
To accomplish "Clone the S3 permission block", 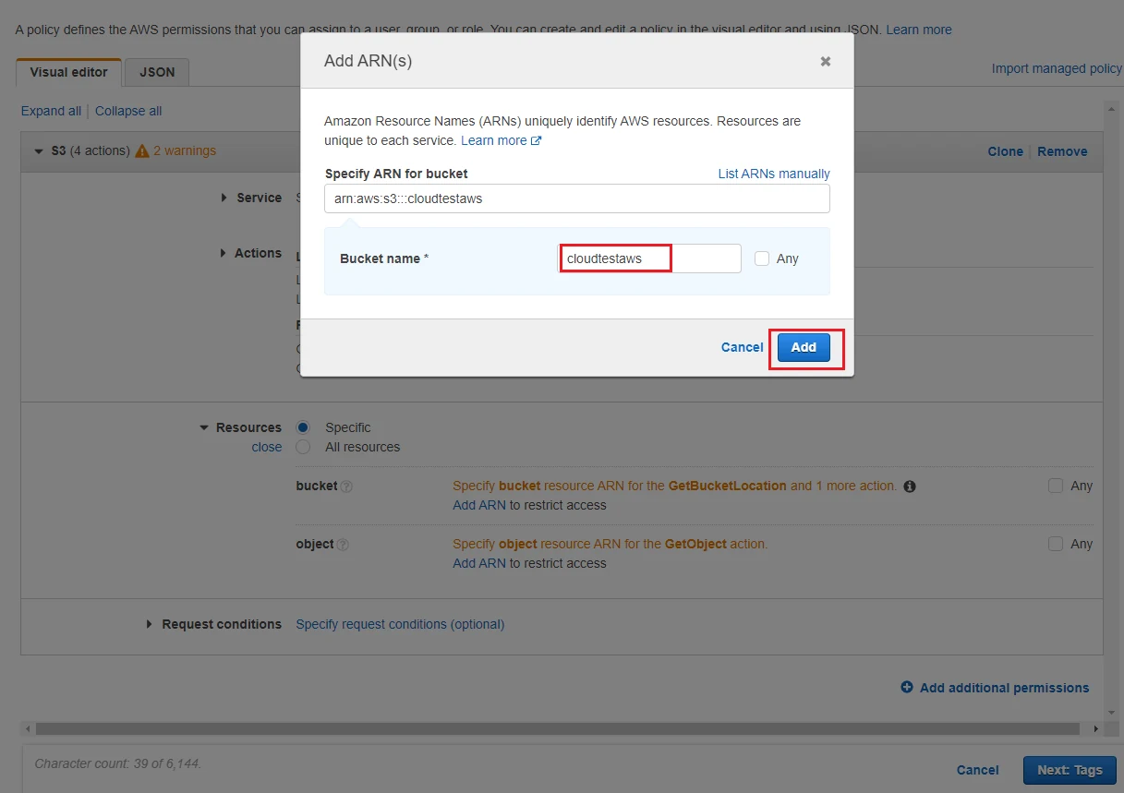I will [x=1005, y=151].
